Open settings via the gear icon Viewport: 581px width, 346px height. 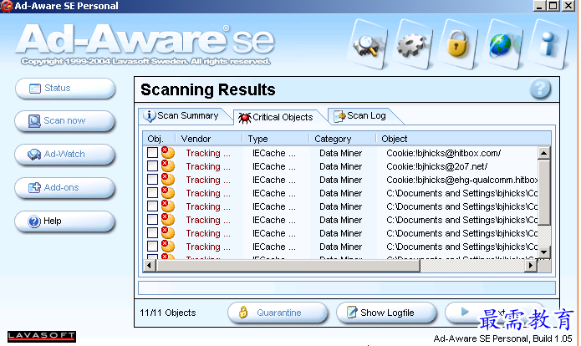click(412, 45)
